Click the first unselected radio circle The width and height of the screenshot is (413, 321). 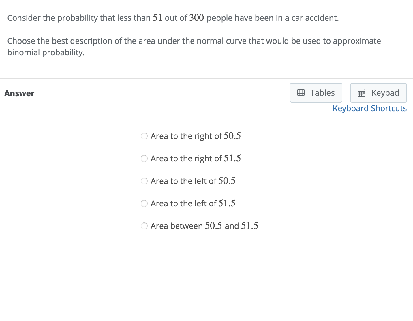tap(144, 136)
